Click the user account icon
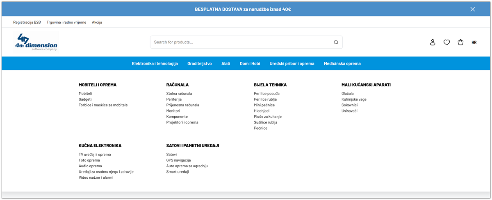Viewport: 492px width, 200px height. [433, 42]
